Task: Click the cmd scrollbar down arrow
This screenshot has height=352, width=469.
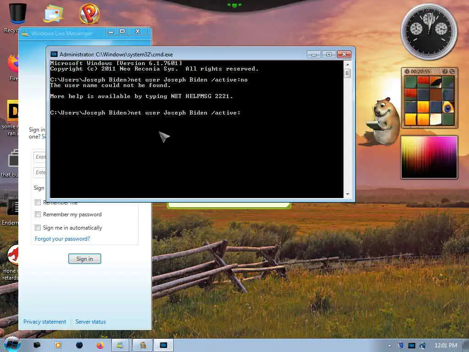Action: [x=347, y=194]
